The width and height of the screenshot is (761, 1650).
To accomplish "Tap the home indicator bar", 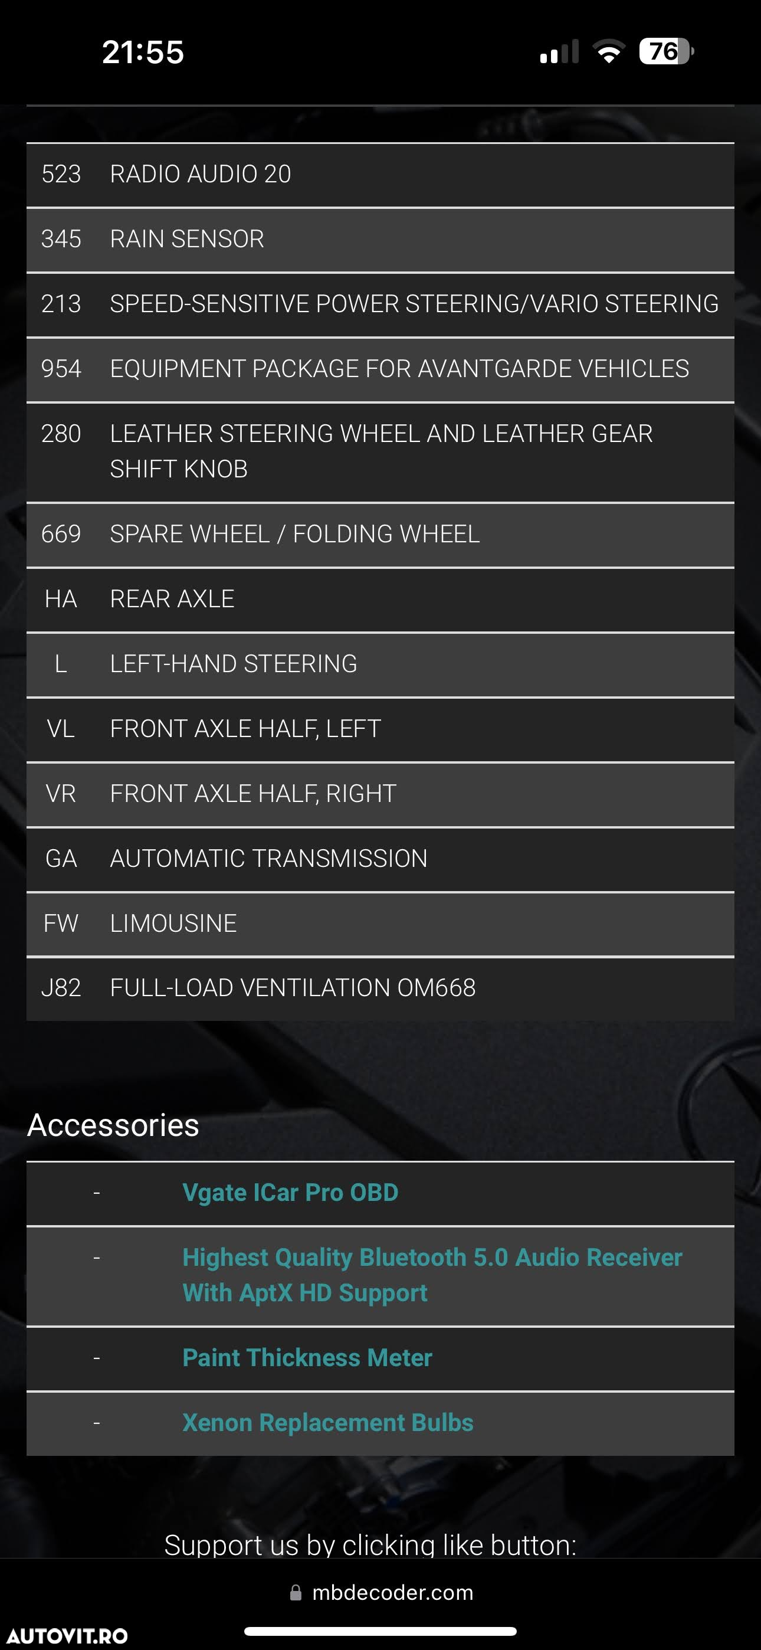I will [x=380, y=1631].
